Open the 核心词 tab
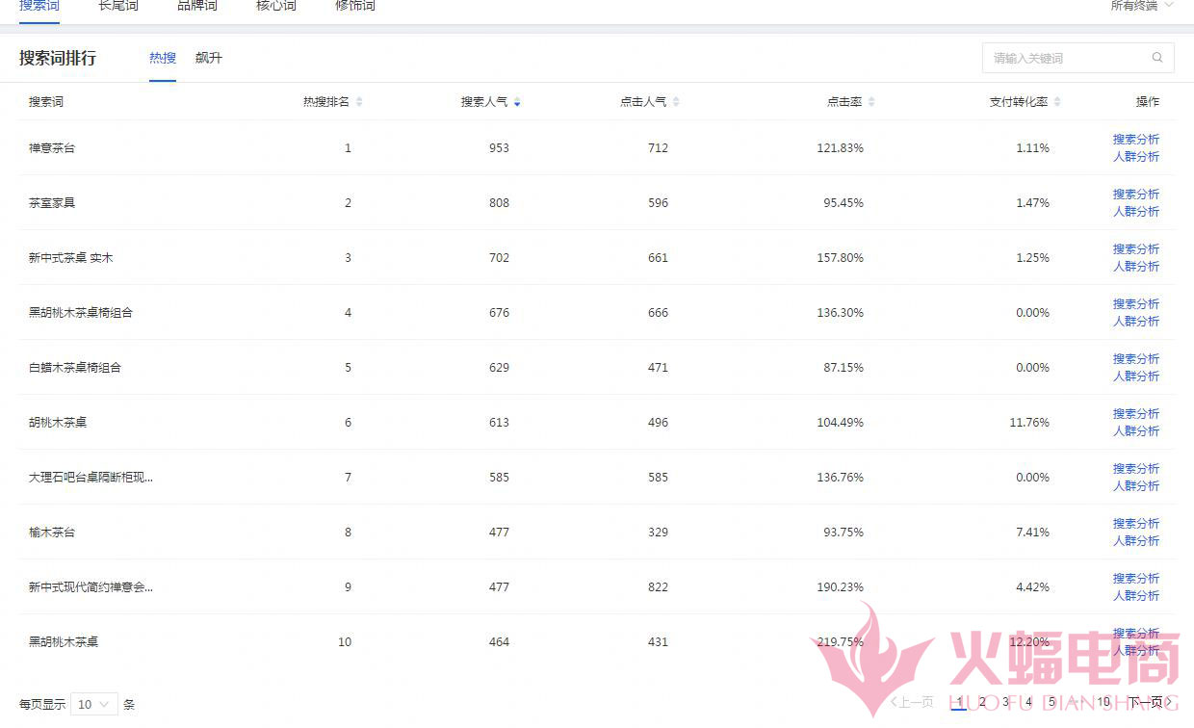Screen dimensions: 1194x728 pos(276,6)
